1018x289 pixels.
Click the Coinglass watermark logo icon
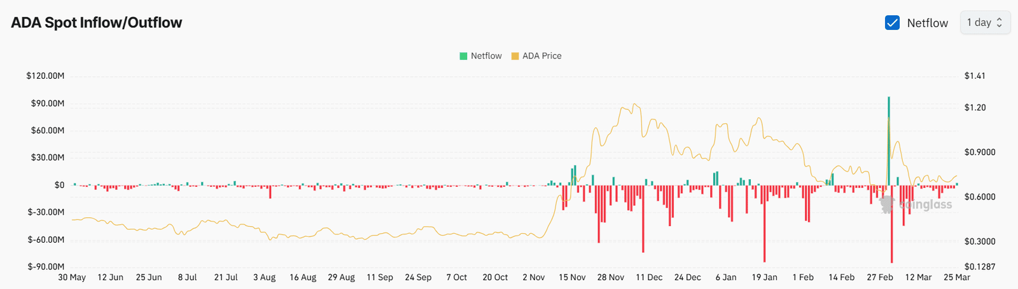[x=888, y=204]
